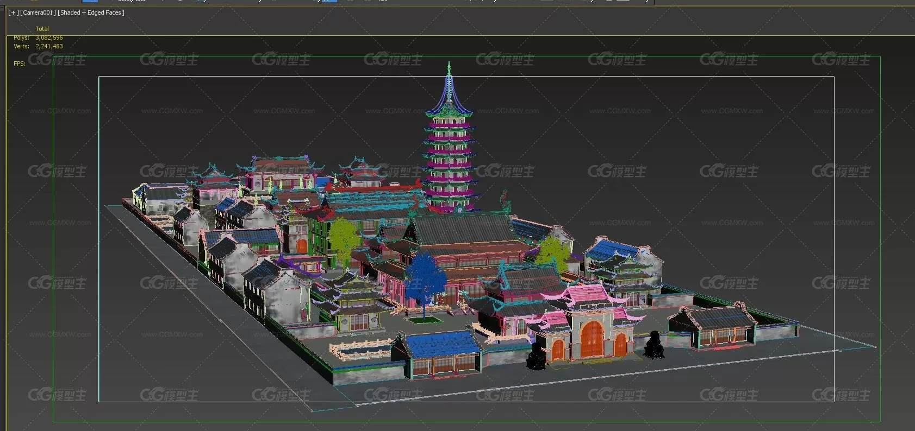Image resolution: width=915 pixels, height=431 pixels.
Task: Click the Polys value 3,082,596
Action: pos(49,37)
